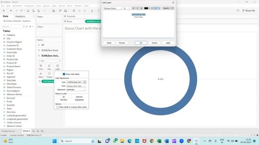Open Alignment Automatic dropdown
The height and width of the screenshot is (145, 259).
(76, 89)
